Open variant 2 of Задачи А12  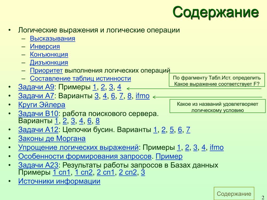[x=163, y=130]
